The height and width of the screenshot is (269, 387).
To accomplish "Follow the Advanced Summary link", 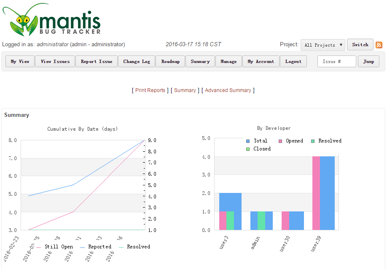I will pyautogui.click(x=228, y=90).
